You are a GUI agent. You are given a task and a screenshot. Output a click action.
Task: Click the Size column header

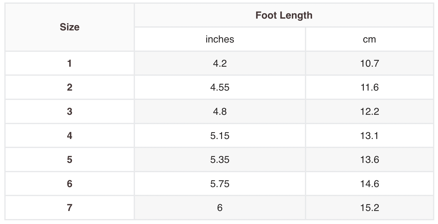pyautogui.click(x=69, y=27)
